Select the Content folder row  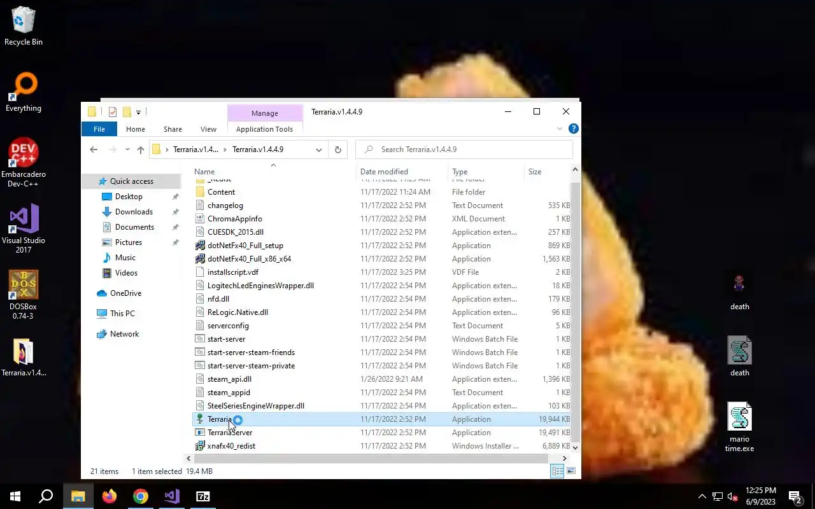(381, 192)
